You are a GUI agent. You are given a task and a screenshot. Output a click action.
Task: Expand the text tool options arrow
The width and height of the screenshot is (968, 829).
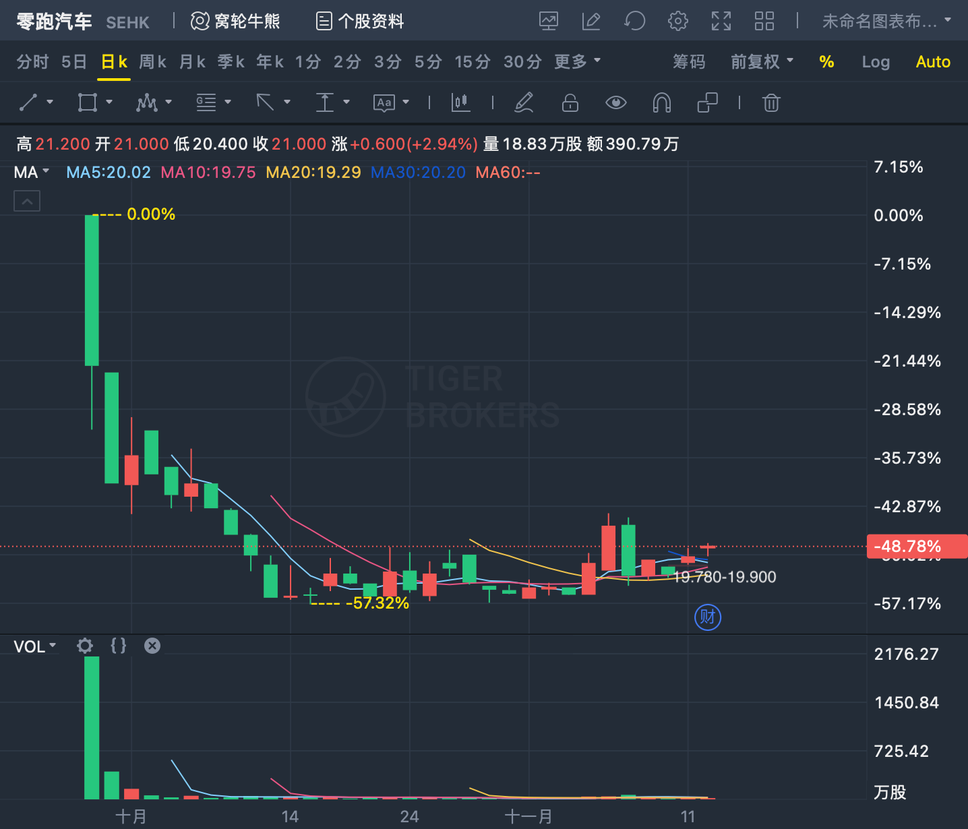[406, 102]
